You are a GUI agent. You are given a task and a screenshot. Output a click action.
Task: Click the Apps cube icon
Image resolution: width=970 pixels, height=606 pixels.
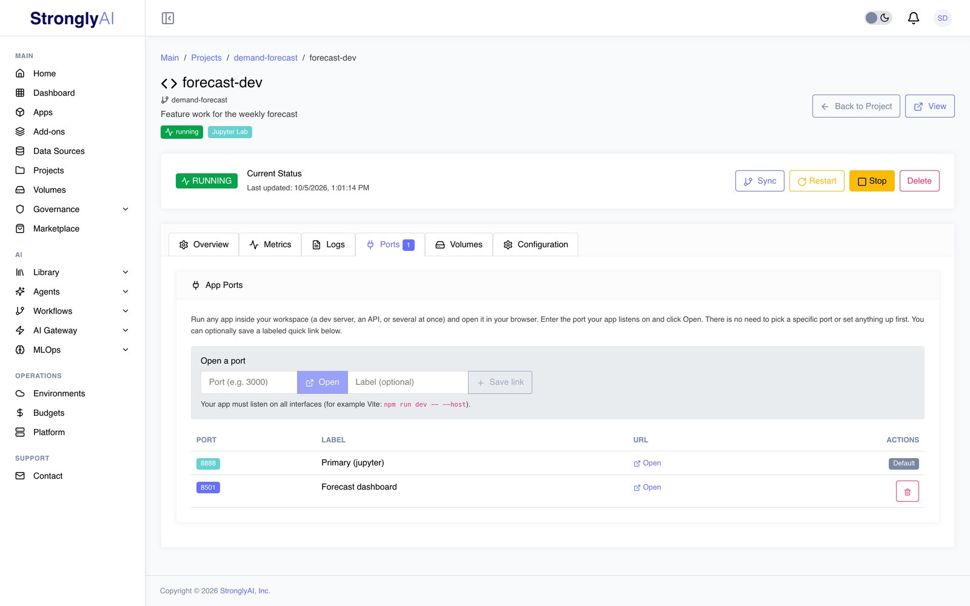tap(20, 112)
